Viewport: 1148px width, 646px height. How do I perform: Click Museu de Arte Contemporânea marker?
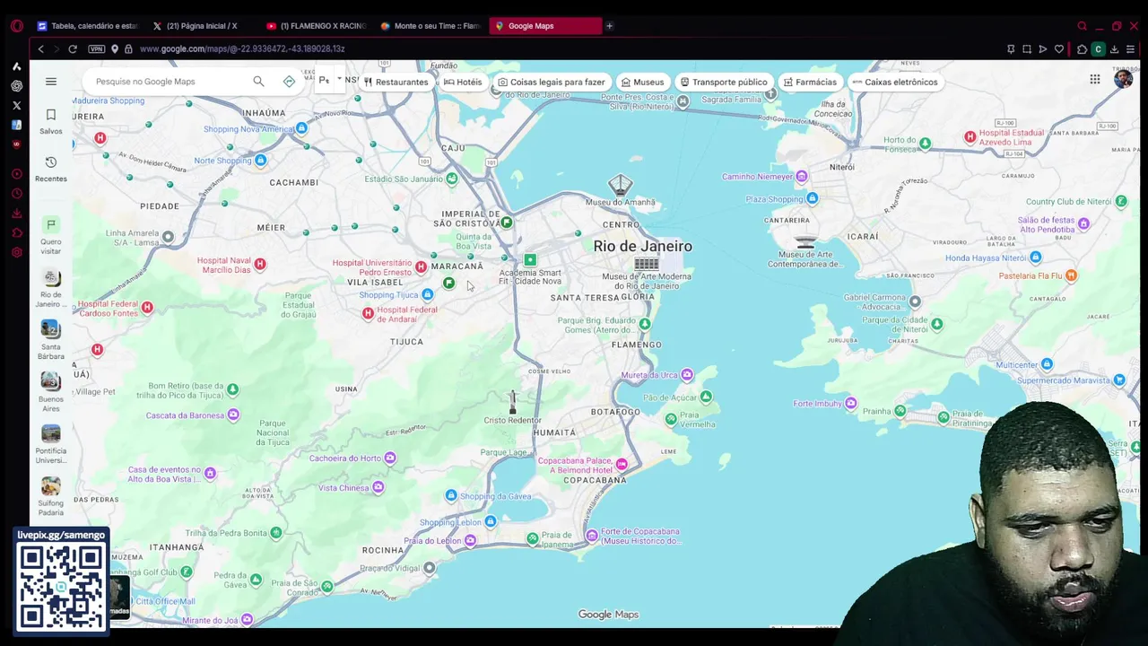805,242
